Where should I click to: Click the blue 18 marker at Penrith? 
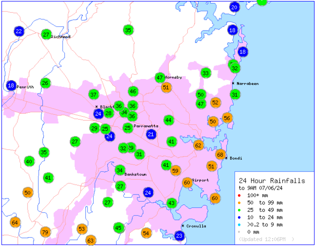click(11, 85)
